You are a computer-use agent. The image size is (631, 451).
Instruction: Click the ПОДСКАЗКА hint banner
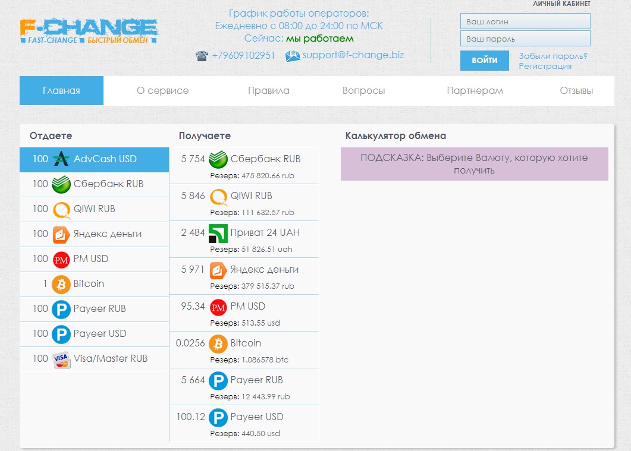(x=475, y=164)
